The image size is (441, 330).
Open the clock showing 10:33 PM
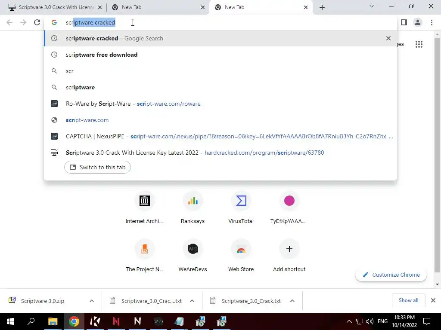pyautogui.click(x=404, y=321)
